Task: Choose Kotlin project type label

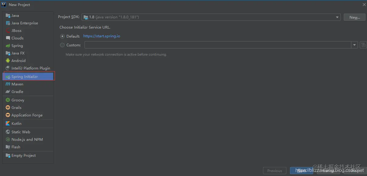Action: pyautogui.click(x=16, y=124)
